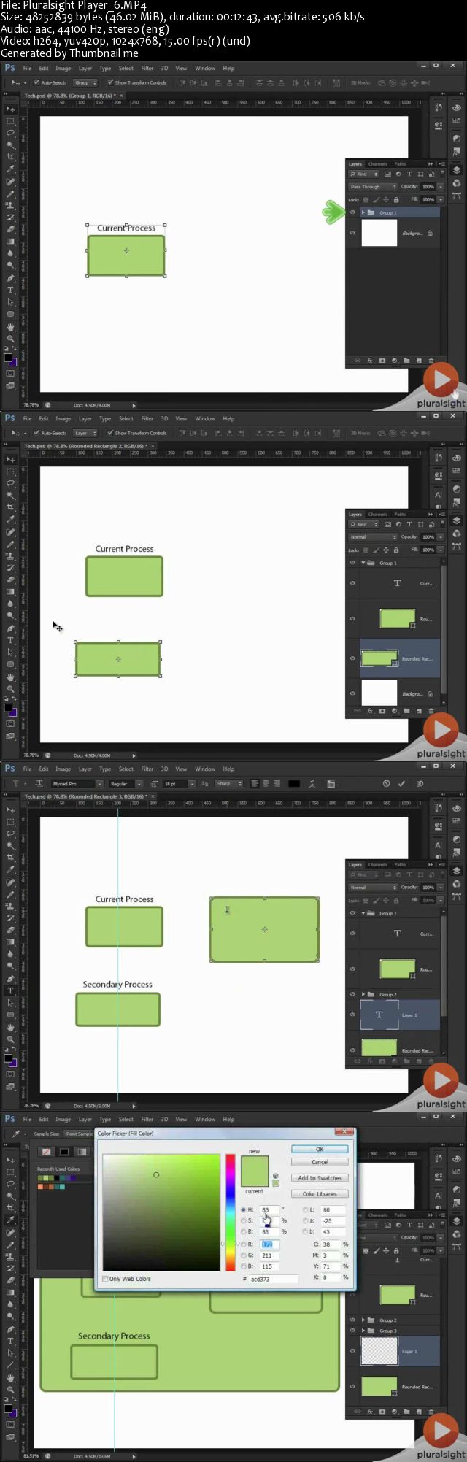This screenshot has height=1462, width=467.
Task: Click the Delete layer trash icon in Pass Through frame
Action: click(x=431, y=361)
